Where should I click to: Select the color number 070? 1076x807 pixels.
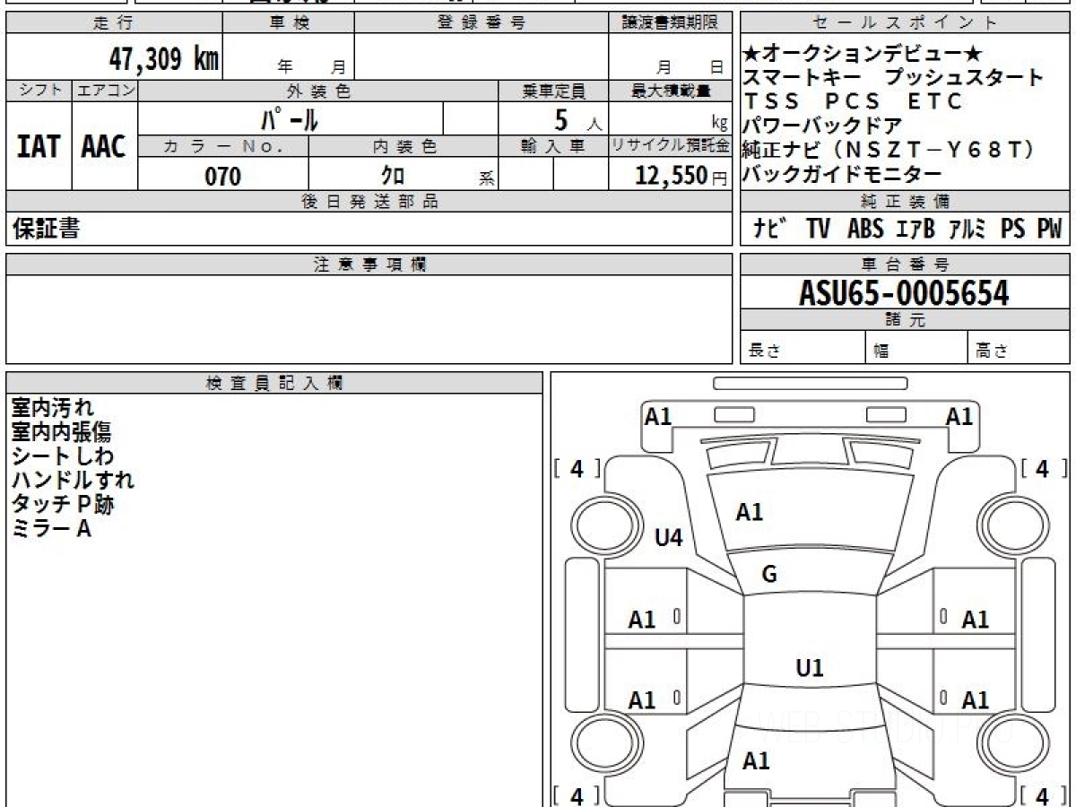click(x=223, y=177)
